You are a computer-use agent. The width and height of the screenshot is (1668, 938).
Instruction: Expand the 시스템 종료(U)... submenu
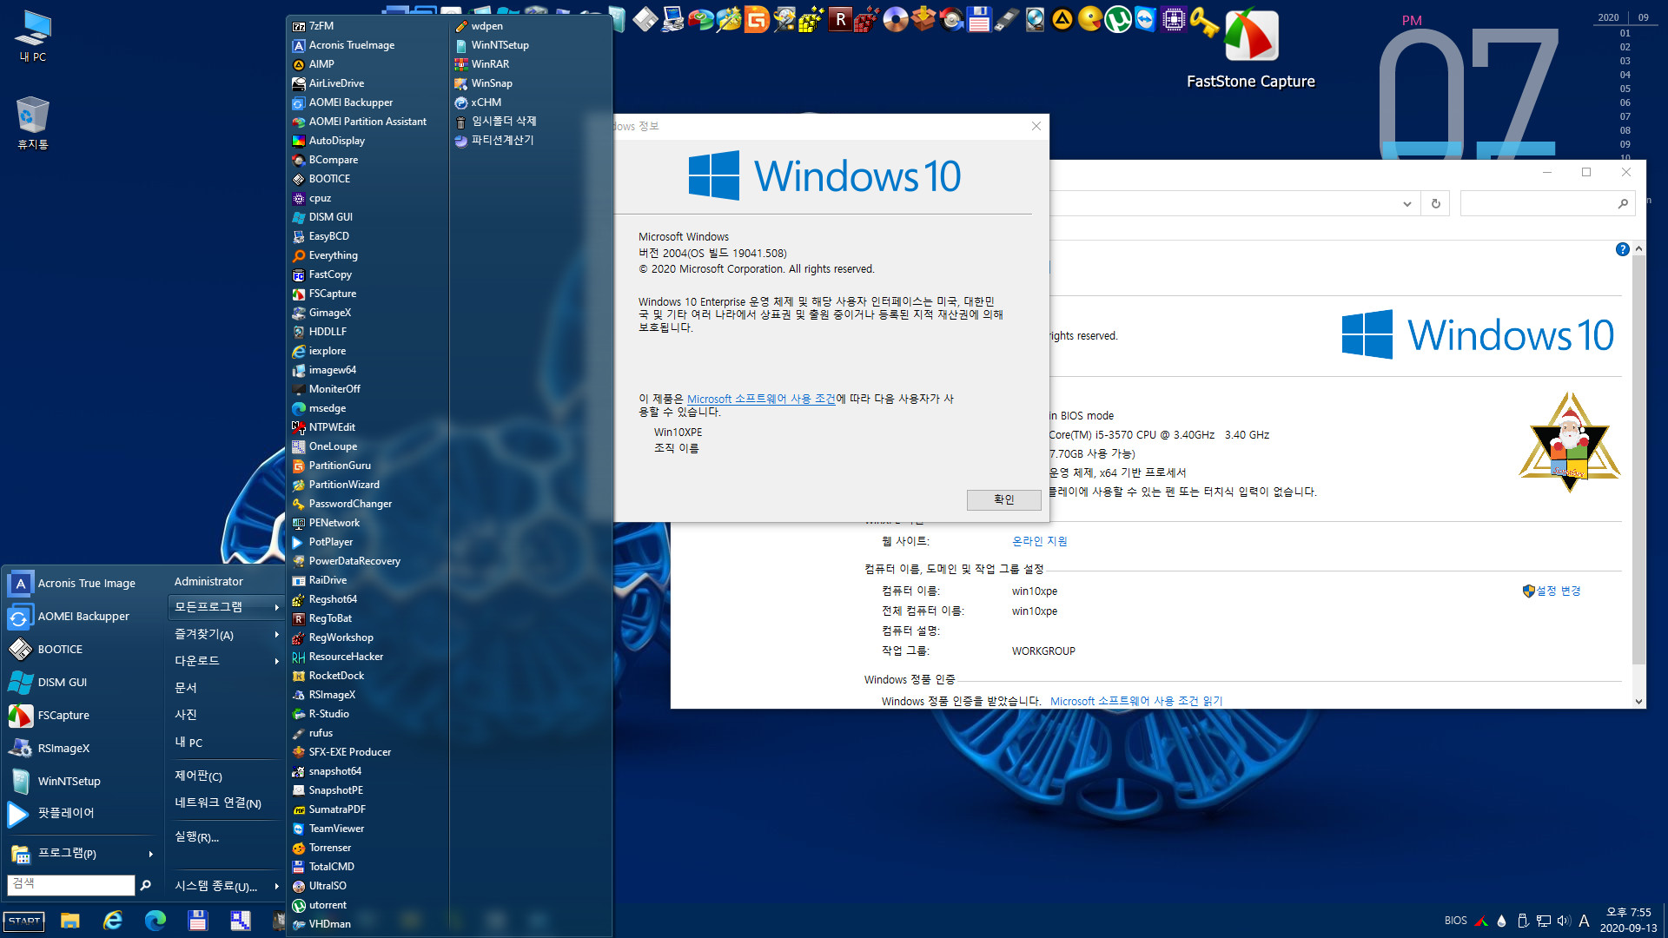[226, 886]
